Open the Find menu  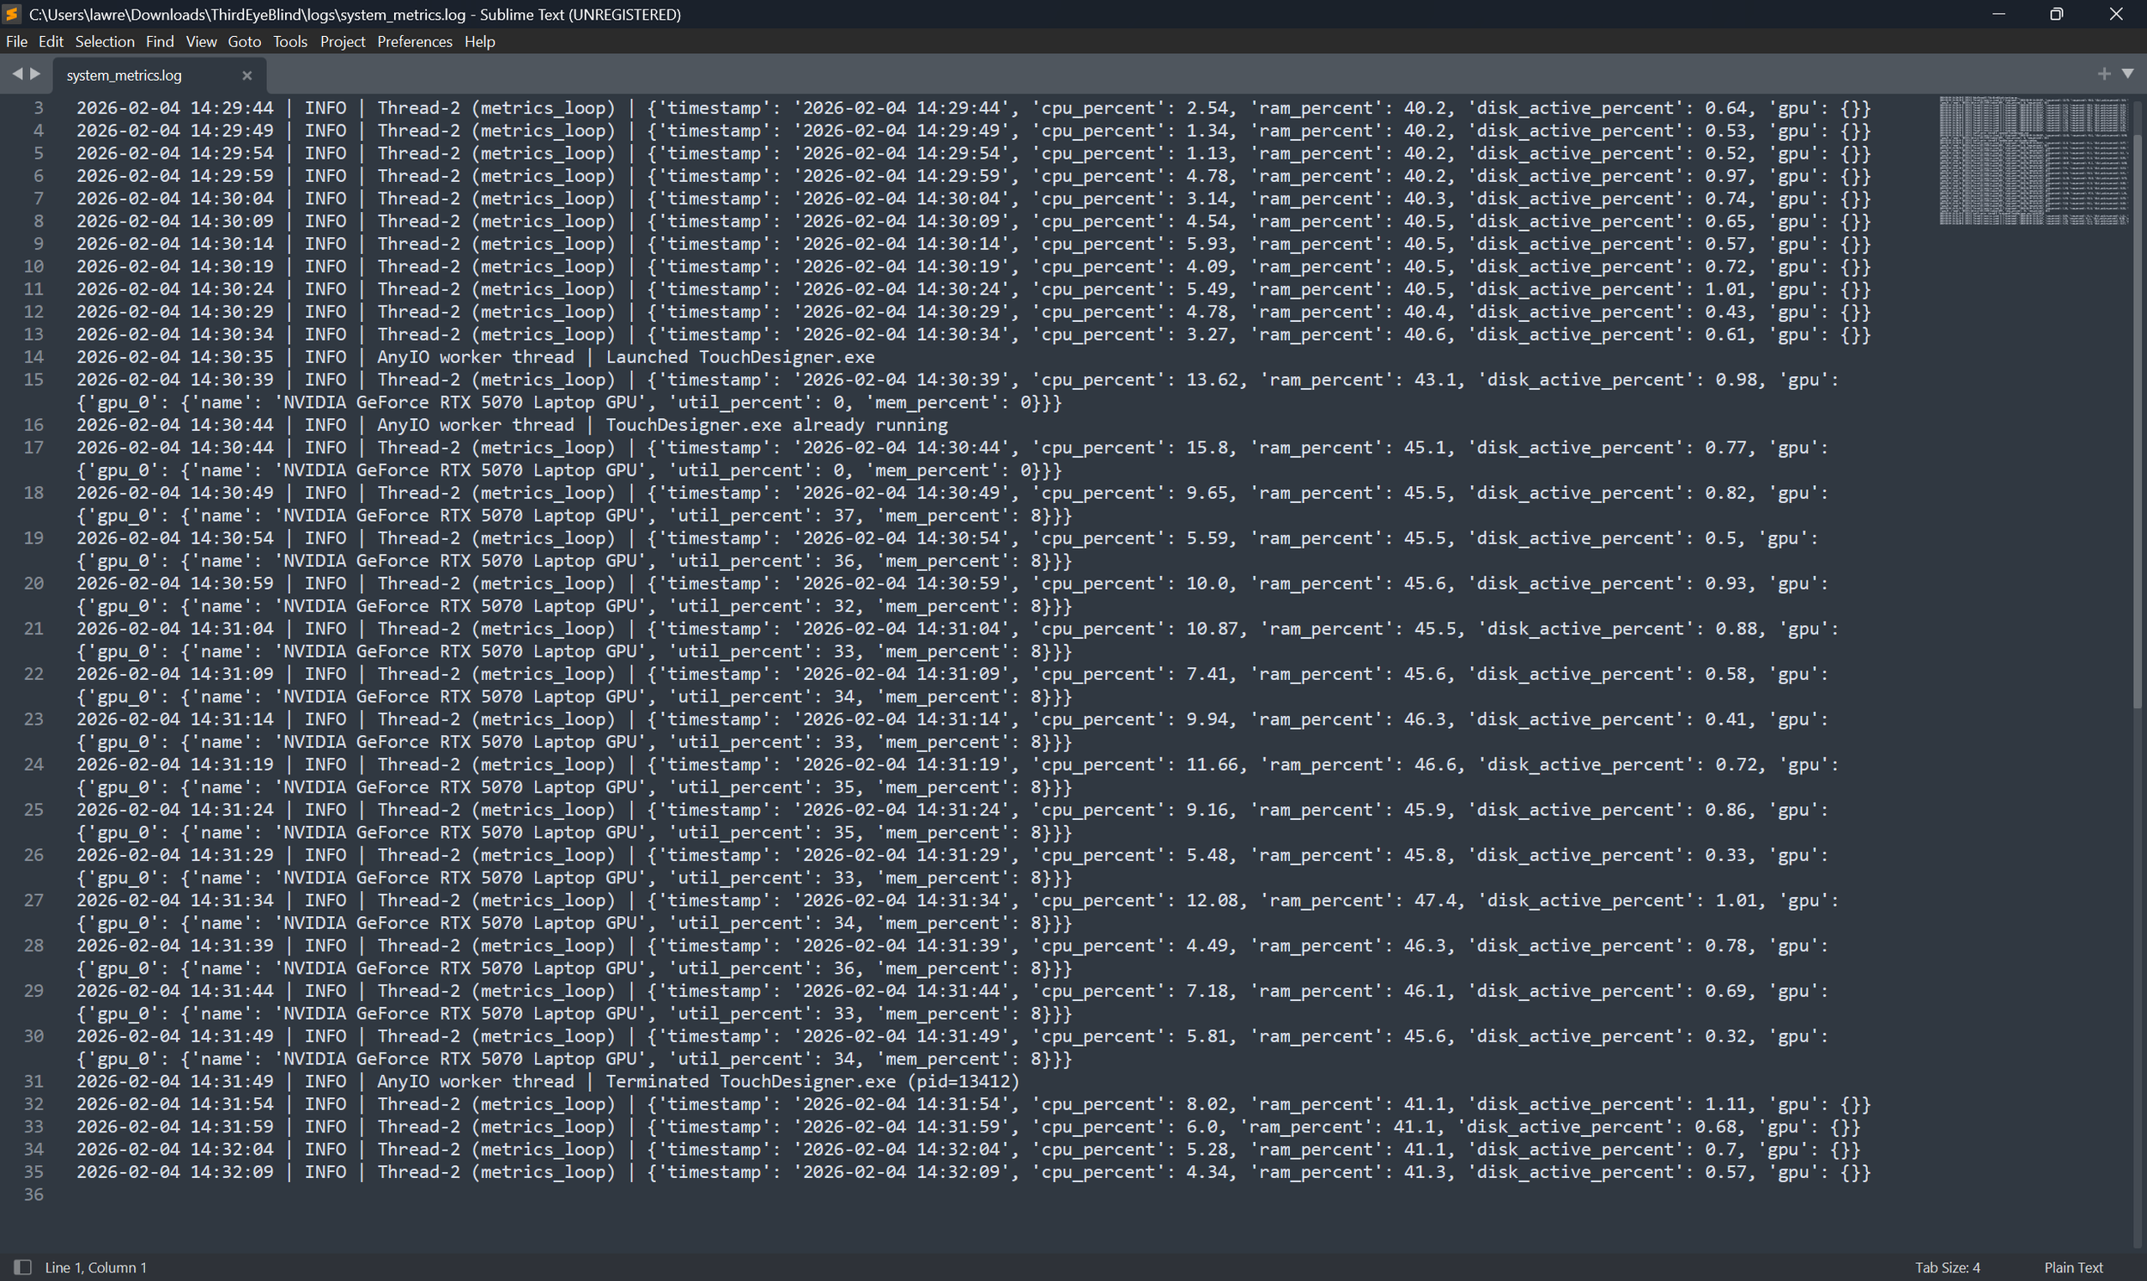[x=160, y=41]
